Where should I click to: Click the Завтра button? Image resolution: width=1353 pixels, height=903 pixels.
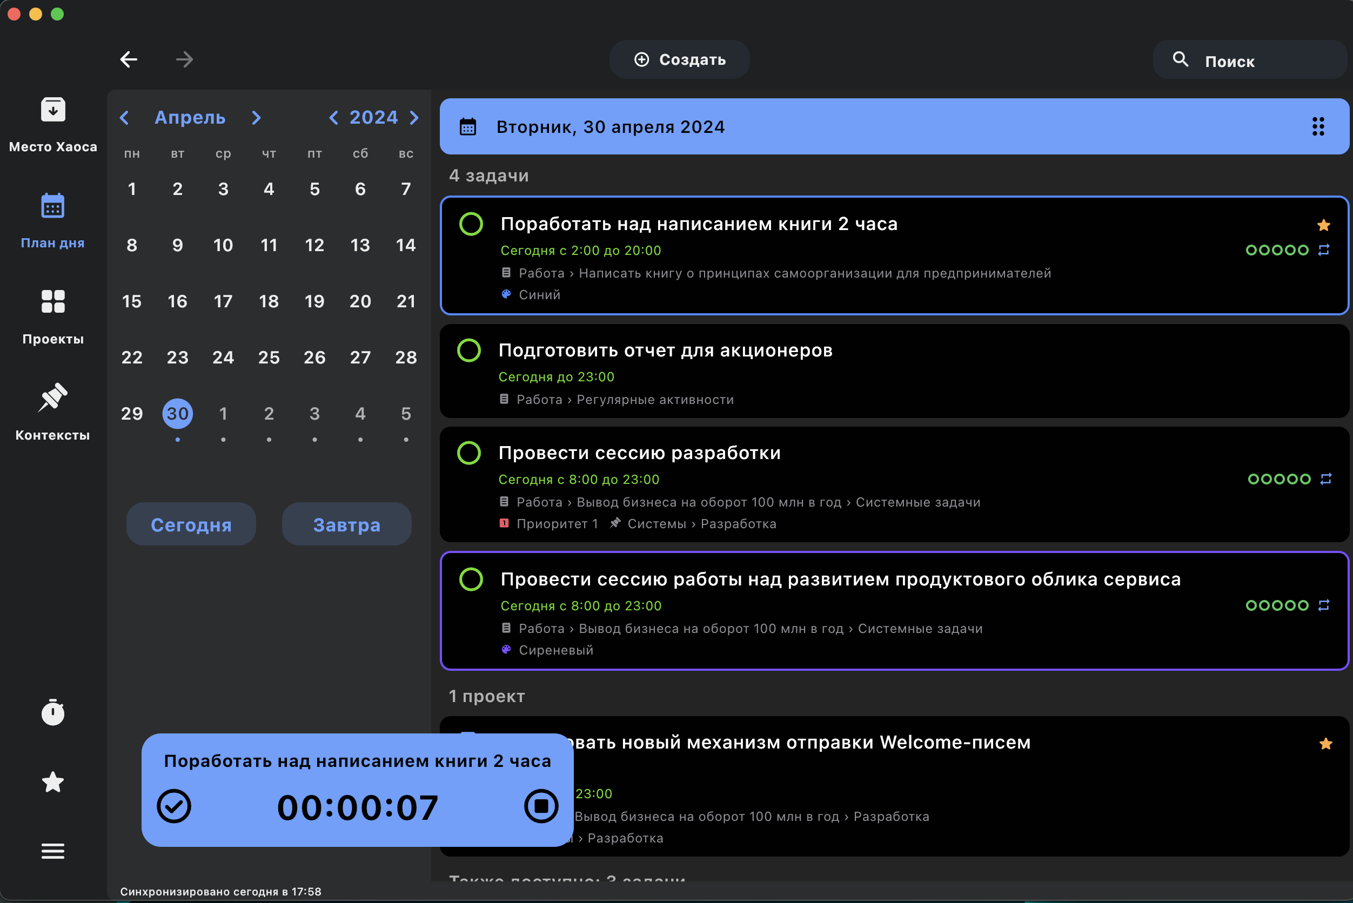347,524
